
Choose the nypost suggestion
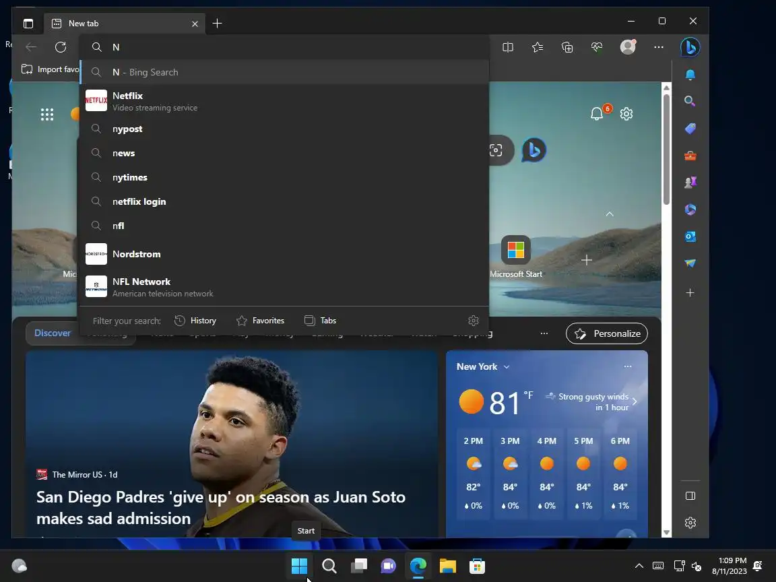284,129
